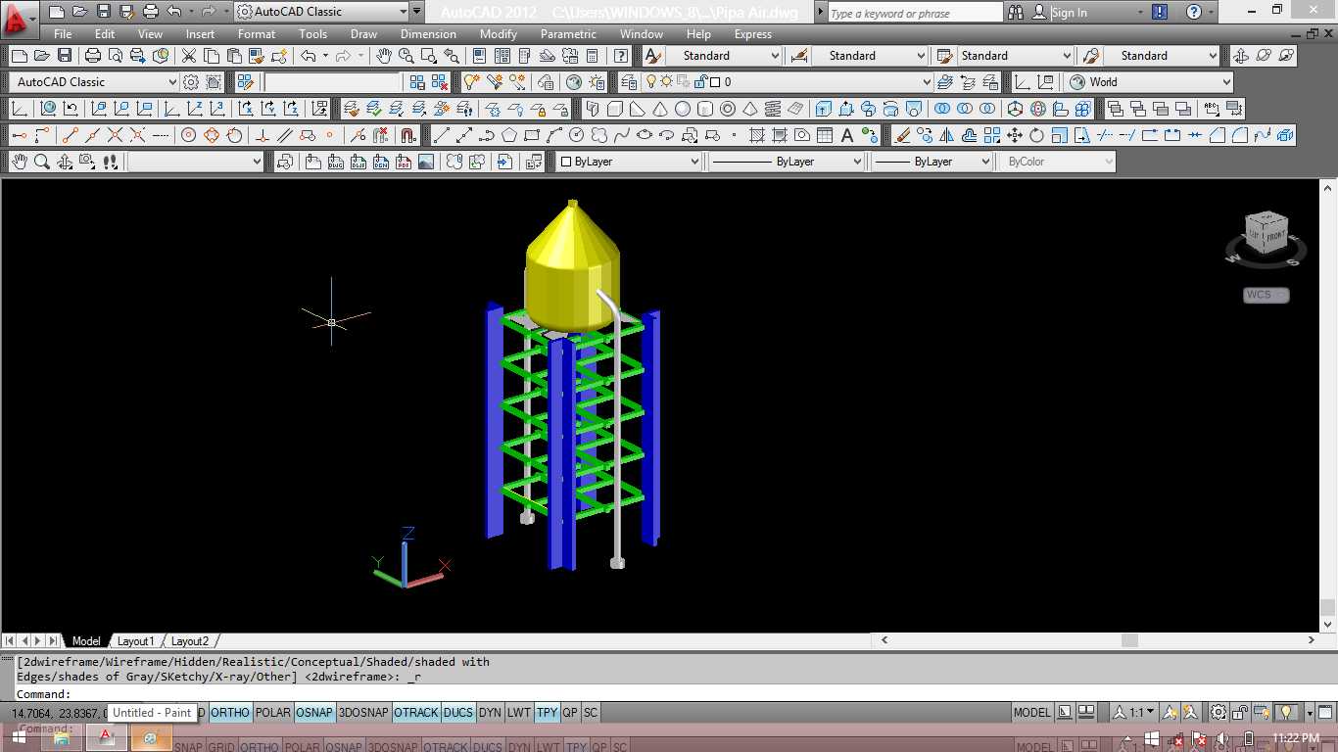This screenshot has height=752, width=1338.
Task: Select the Pan hand tool in the Standard toolbar
Action: click(384, 56)
